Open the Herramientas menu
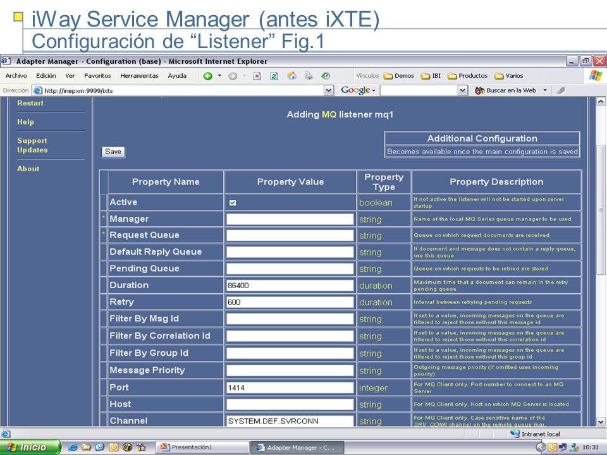The height and width of the screenshot is (455, 607). [x=139, y=76]
